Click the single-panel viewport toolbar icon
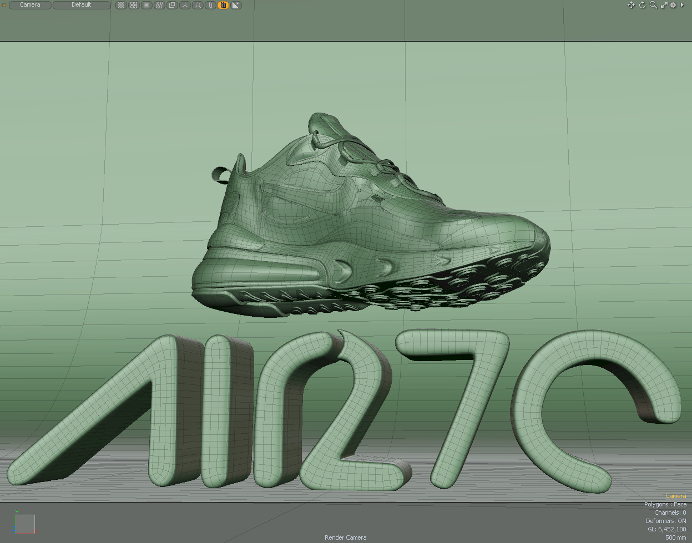 coord(210,5)
